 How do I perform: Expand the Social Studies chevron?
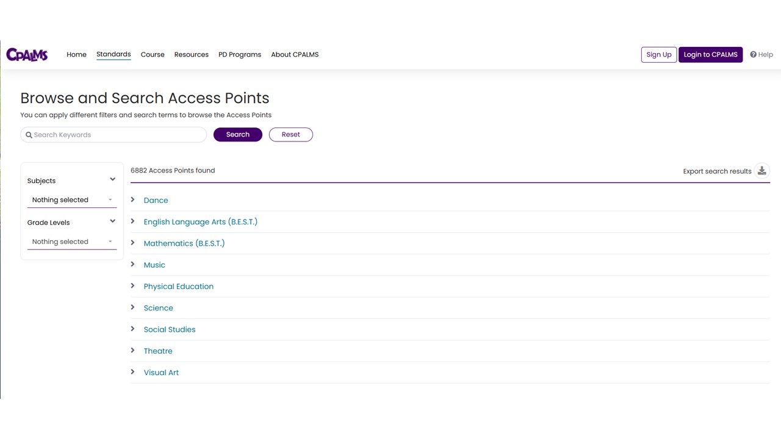[132, 329]
